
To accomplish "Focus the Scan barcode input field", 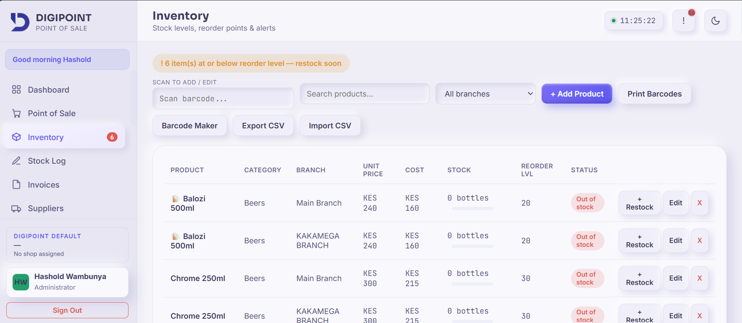I will tap(223, 99).
